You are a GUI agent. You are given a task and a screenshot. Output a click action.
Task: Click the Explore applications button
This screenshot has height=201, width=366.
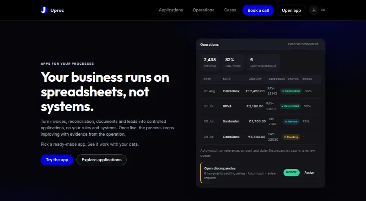point(102,160)
